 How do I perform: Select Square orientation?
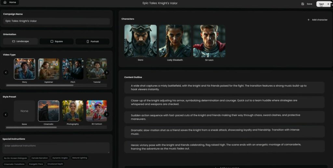57,41
